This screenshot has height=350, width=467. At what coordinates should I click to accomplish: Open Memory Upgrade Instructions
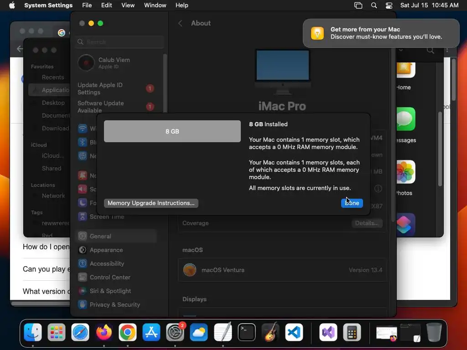coord(151,203)
